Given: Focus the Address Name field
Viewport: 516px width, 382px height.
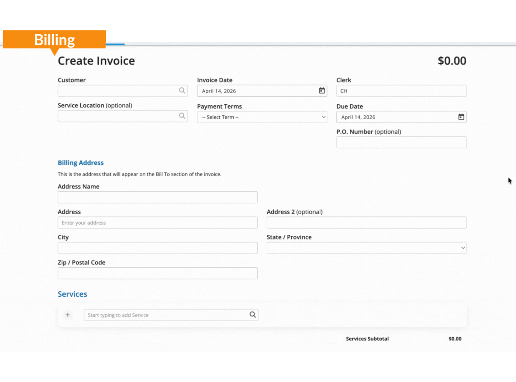Looking at the screenshot, I should [157, 197].
